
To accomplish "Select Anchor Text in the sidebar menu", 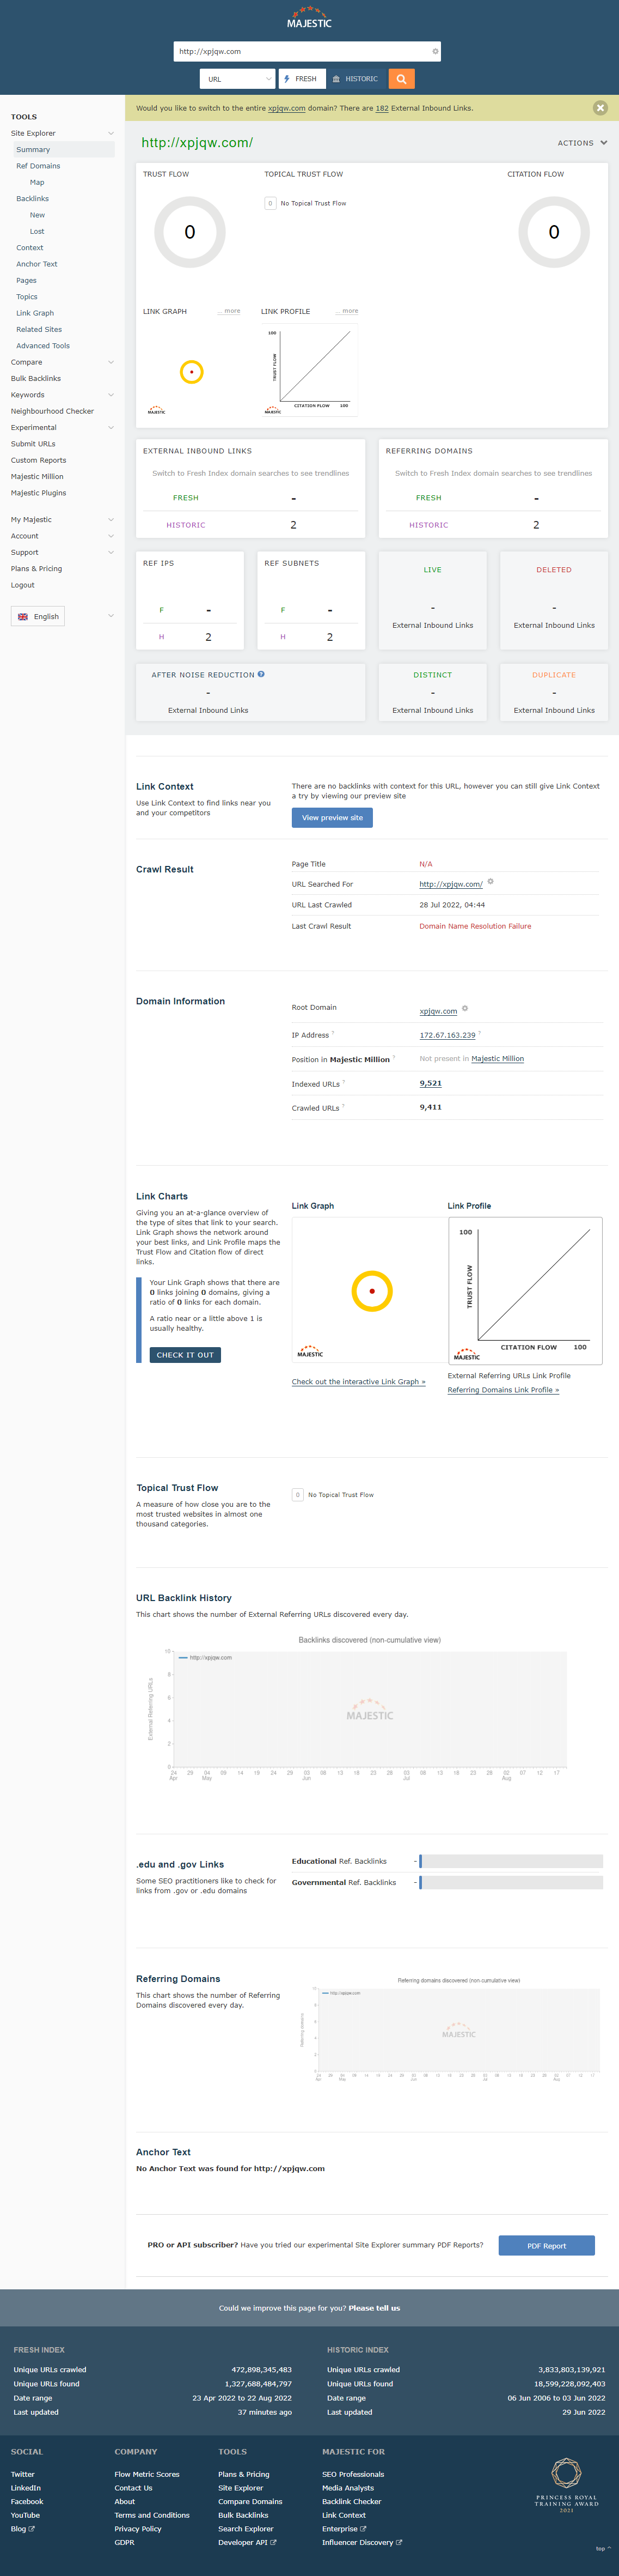I will (x=37, y=264).
